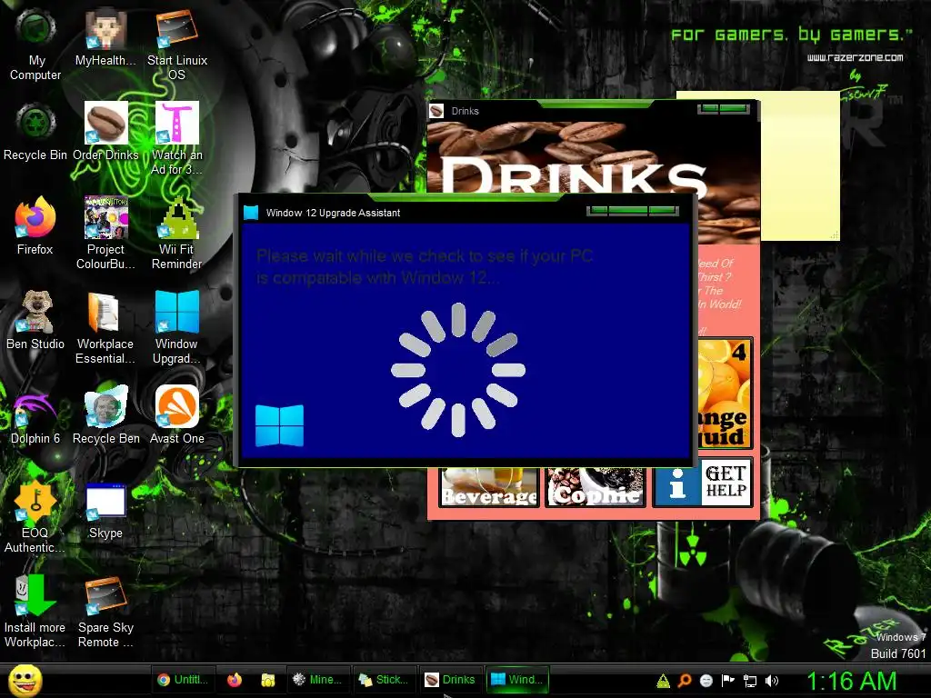
Task: Click the orange magnifier tray icon
Action: click(x=685, y=681)
